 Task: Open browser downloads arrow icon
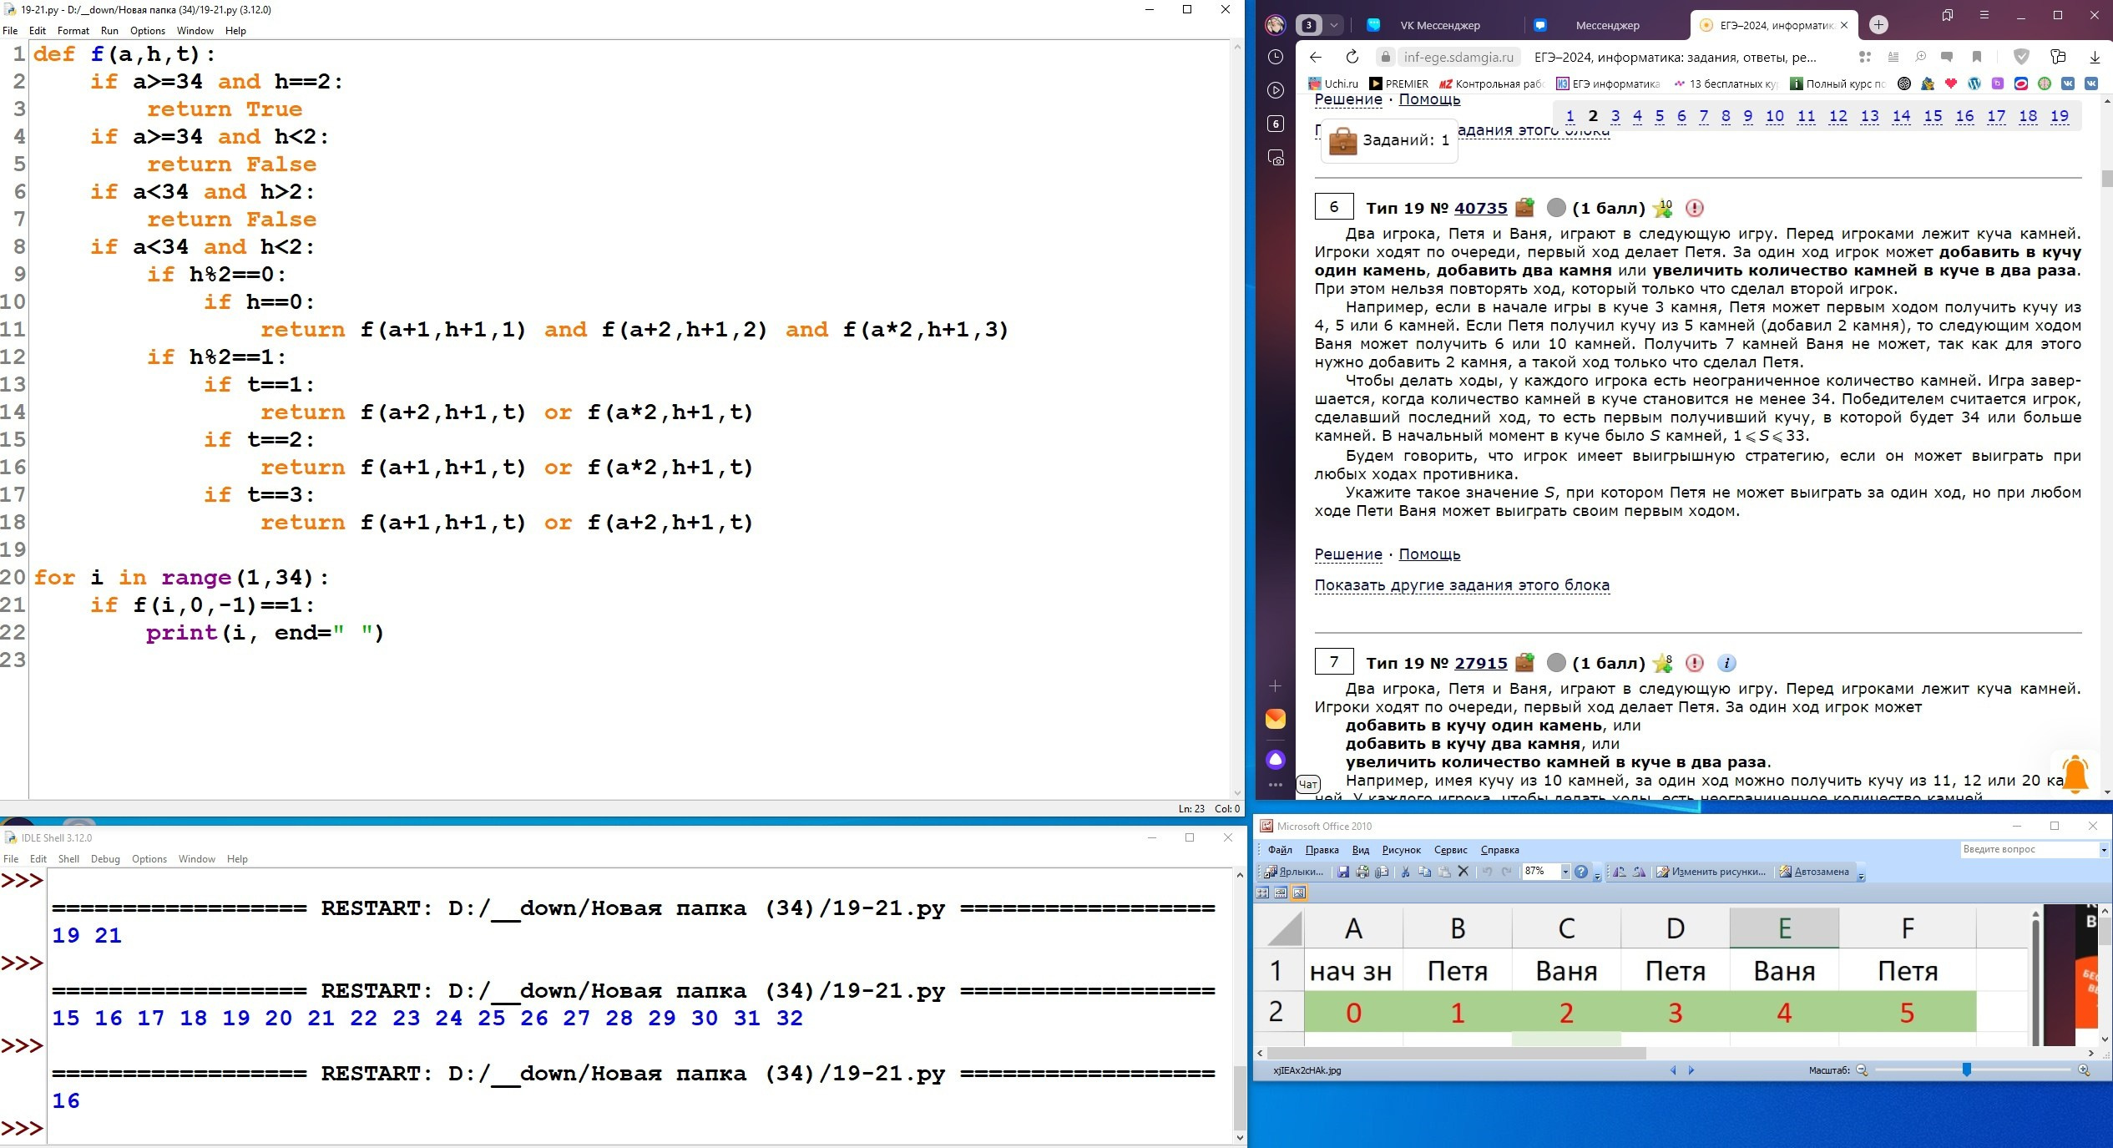(2095, 57)
